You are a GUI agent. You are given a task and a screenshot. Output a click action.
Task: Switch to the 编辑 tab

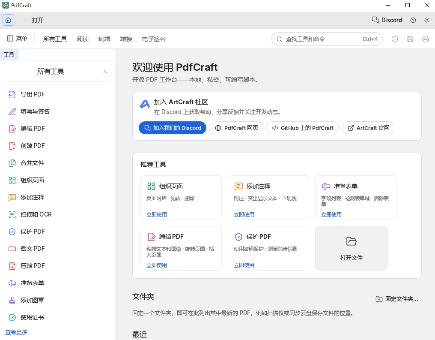click(x=104, y=39)
